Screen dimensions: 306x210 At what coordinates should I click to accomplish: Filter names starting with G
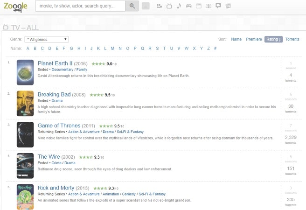pyautogui.click(x=71, y=49)
